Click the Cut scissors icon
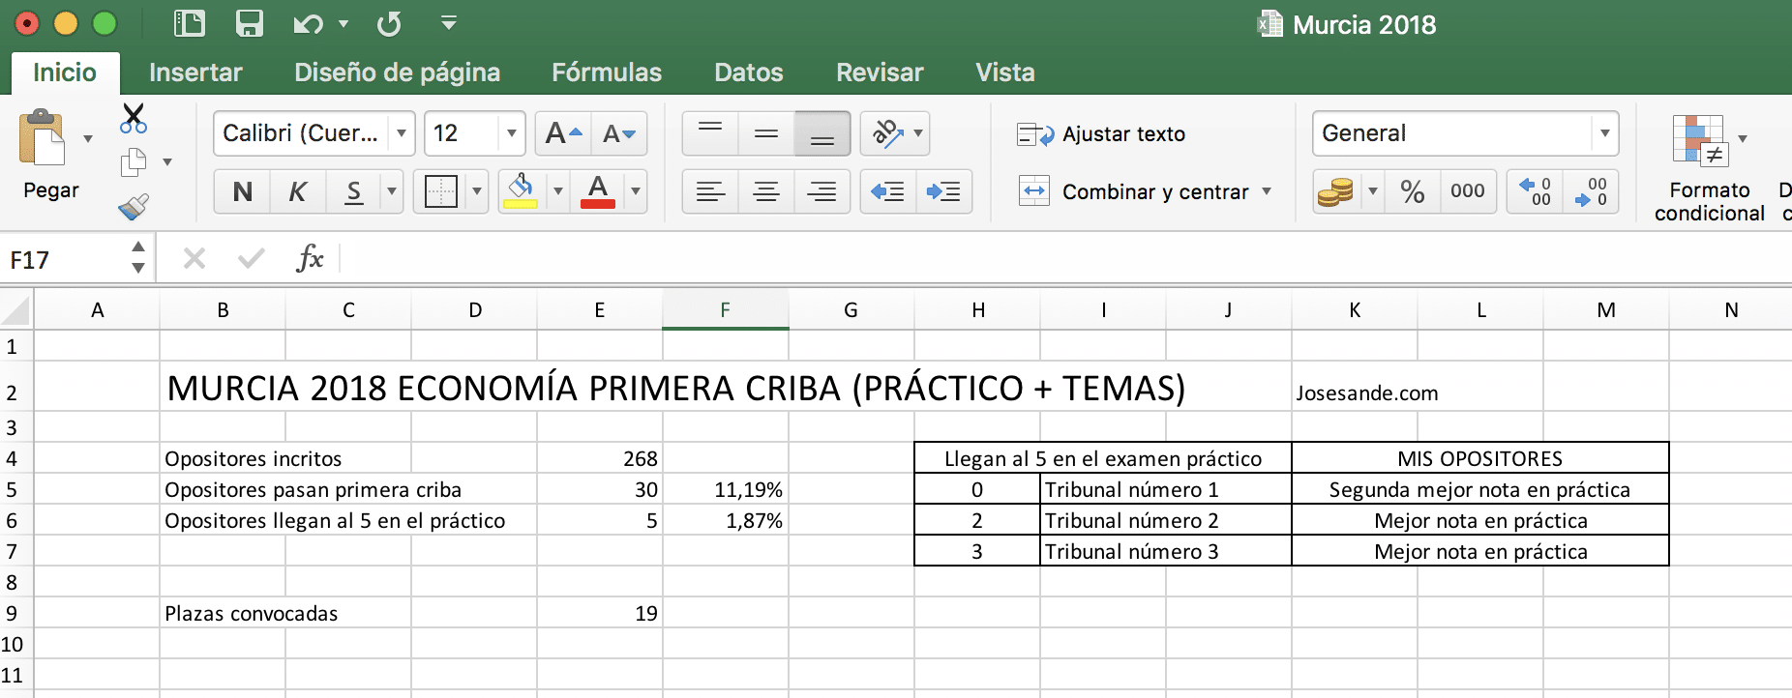 [134, 118]
